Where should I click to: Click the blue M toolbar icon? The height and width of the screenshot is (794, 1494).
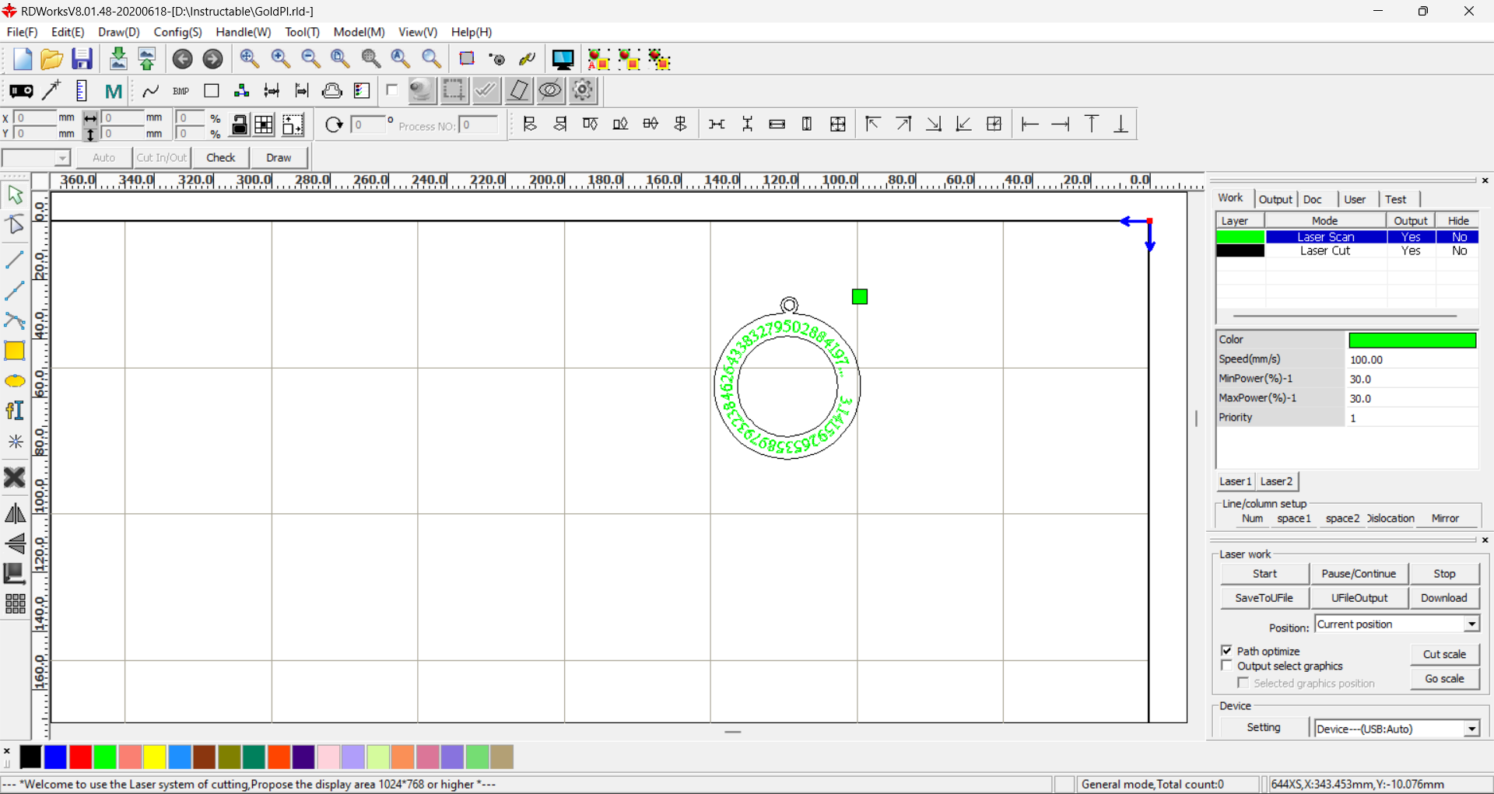(x=114, y=91)
